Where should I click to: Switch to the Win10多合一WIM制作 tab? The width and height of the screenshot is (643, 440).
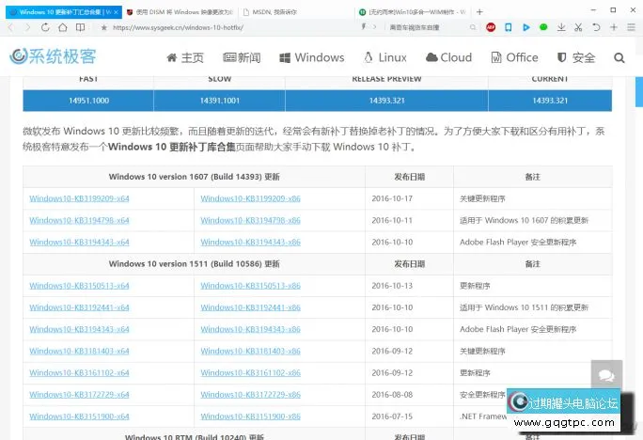pyautogui.click(x=413, y=12)
